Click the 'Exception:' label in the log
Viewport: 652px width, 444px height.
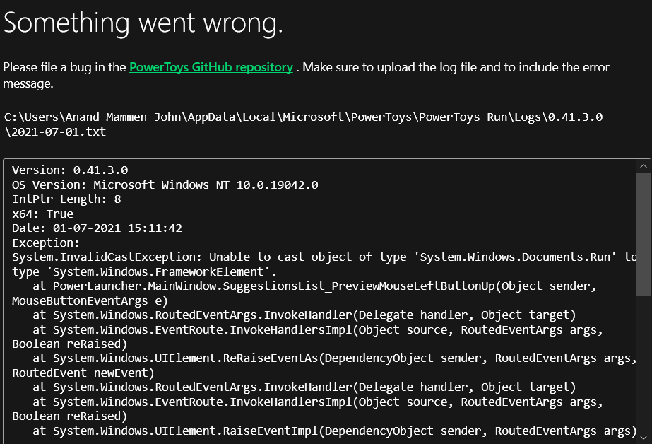coord(44,242)
